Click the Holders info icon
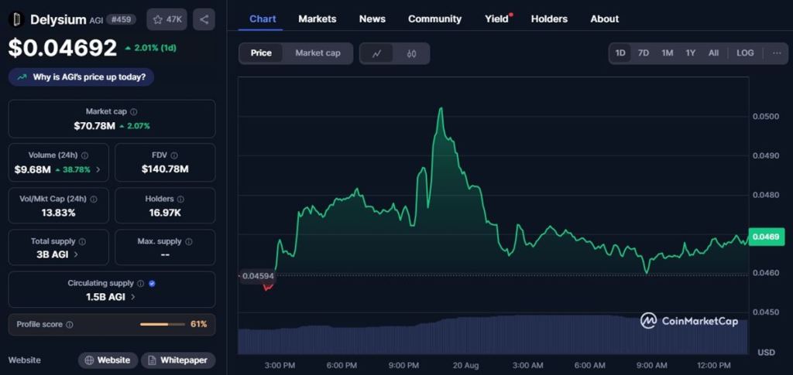The height and width of the screenshot is (375, 793). click(180, 199)
